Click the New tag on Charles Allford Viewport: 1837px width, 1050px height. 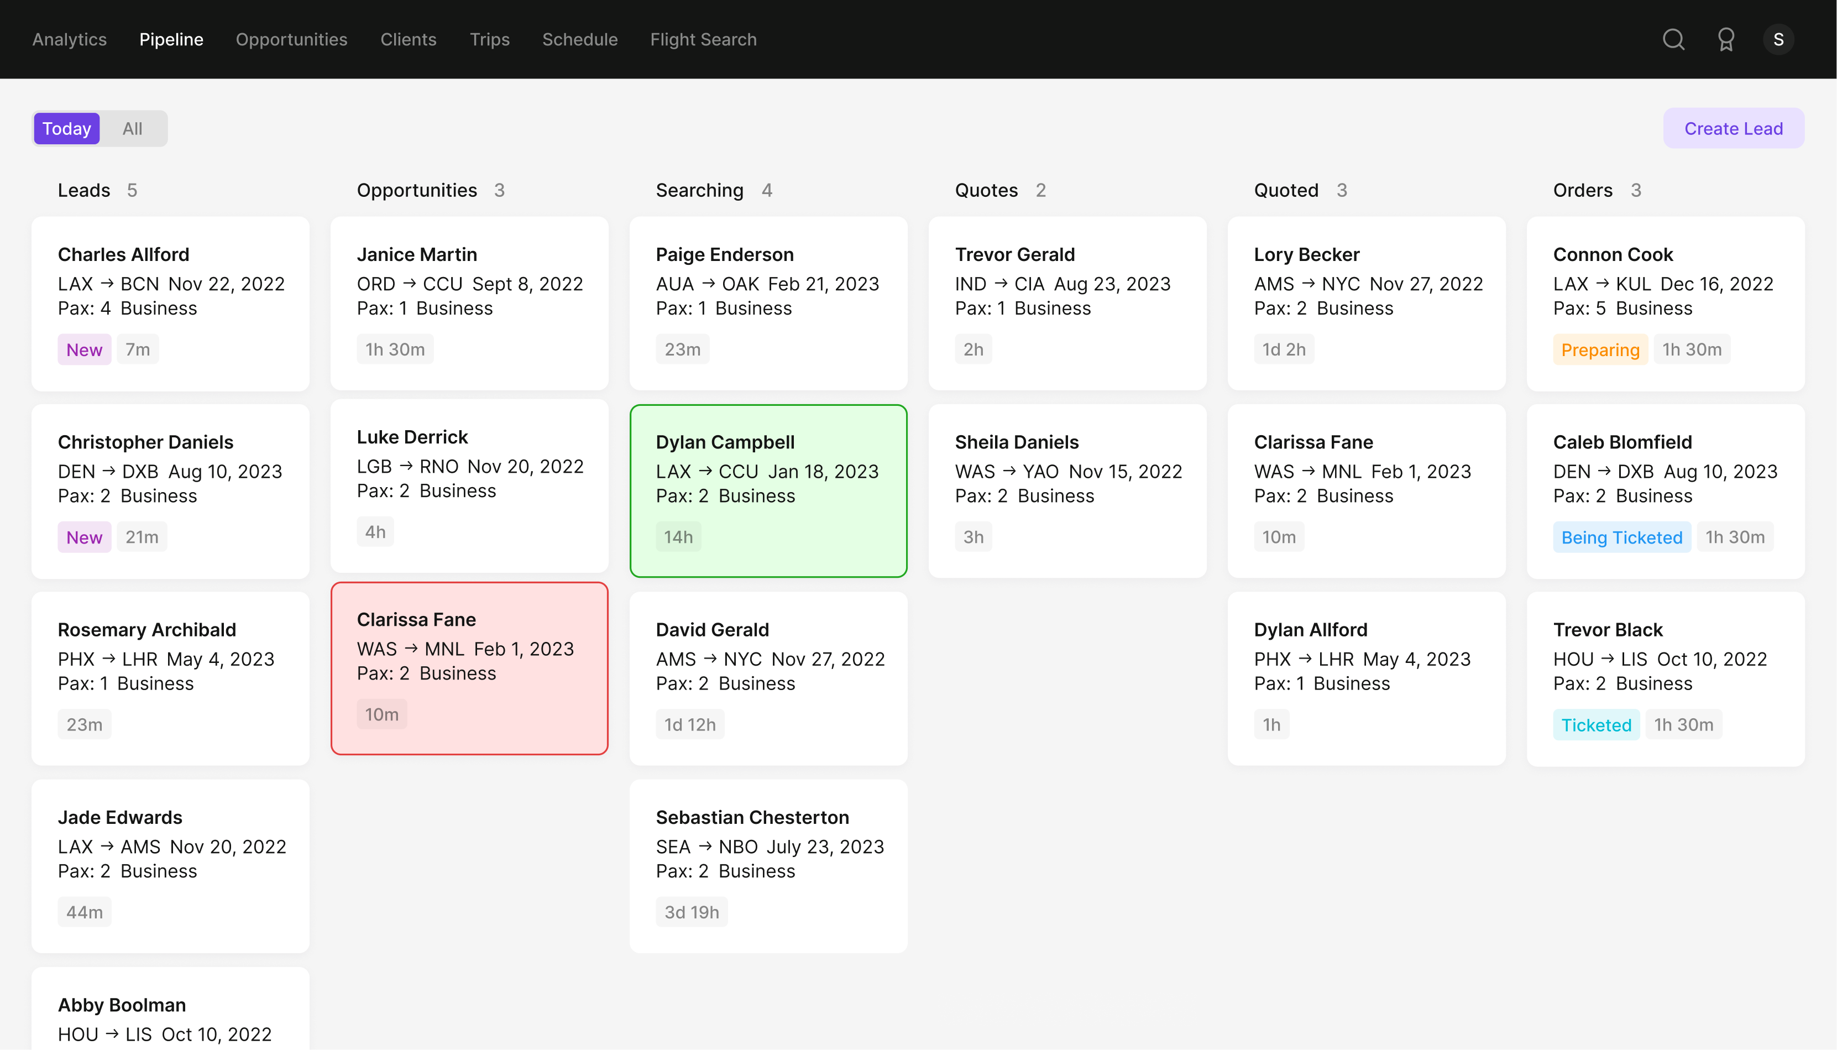pos(85,350)
